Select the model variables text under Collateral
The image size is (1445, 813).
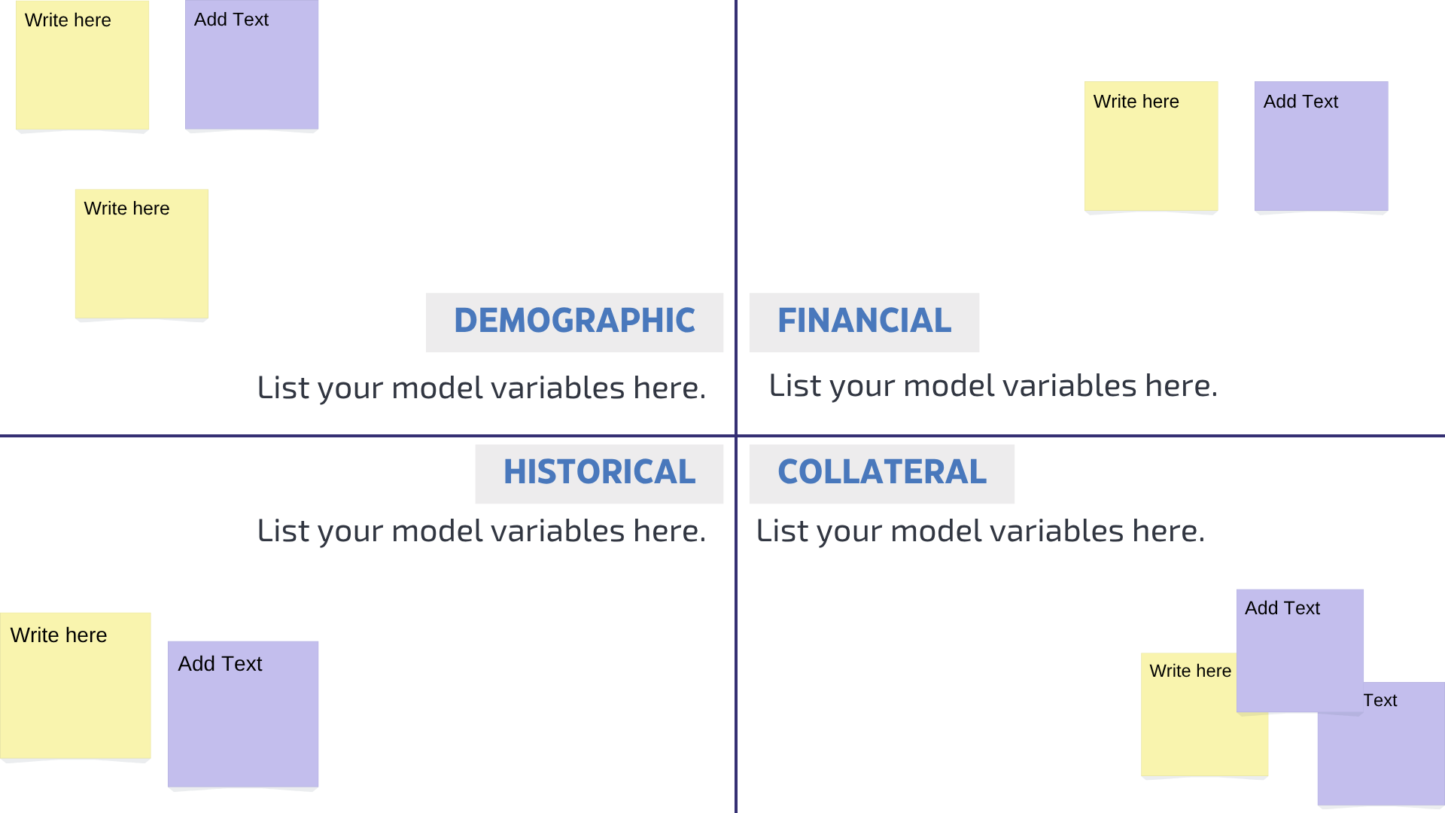pos(980,531)
